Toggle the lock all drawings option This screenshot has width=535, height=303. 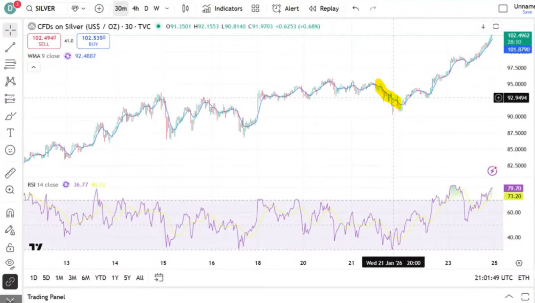coord(10,248)
